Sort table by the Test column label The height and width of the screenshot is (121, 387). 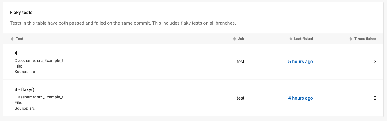pyautogui.click(x=20, y=39)
